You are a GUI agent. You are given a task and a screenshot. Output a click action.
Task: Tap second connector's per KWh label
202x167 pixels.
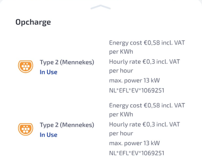coord(121,115)
